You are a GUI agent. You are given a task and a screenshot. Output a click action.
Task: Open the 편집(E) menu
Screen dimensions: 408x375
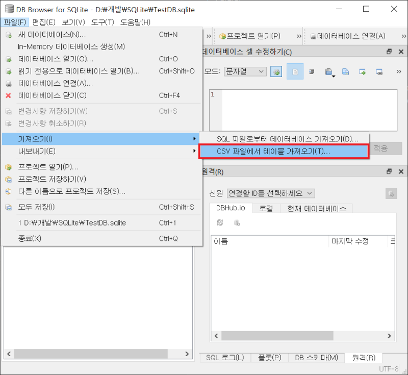coord(44,22)
